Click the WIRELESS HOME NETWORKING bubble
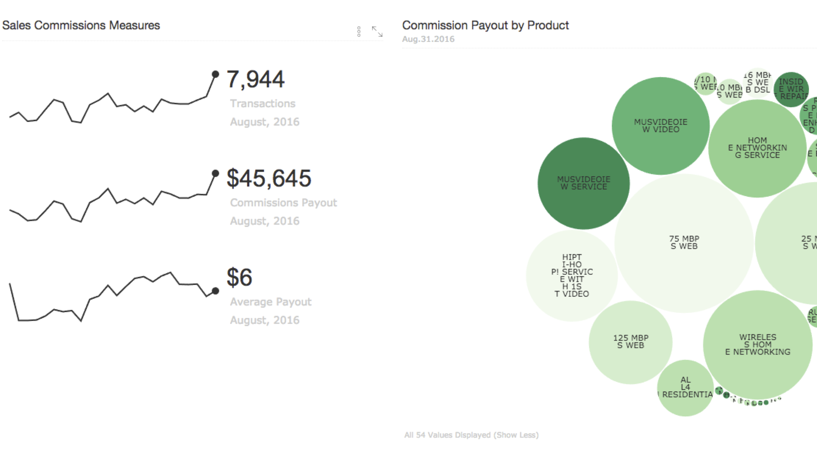The width and height of the screenshot is (817, 459). tap(757, 345)
